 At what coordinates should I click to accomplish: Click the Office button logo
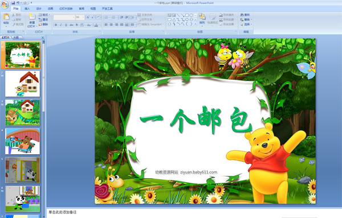[5, 5]
